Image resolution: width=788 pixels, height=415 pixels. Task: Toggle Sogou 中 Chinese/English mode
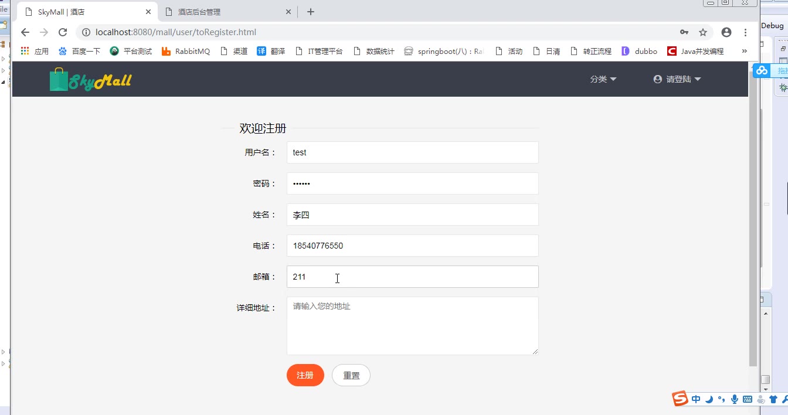pyautogui.click(x=696, y=399)
